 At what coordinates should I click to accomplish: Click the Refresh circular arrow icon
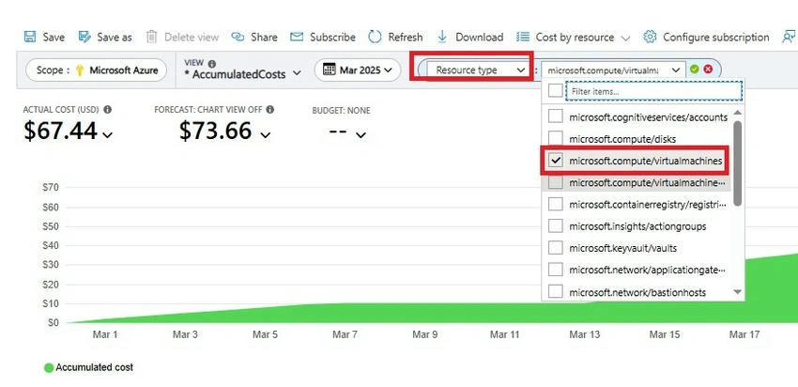(375, 38)
